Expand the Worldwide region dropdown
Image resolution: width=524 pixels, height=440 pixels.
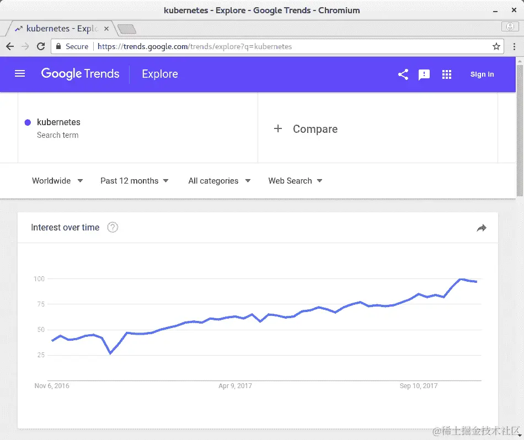click(x=57, y=181)
